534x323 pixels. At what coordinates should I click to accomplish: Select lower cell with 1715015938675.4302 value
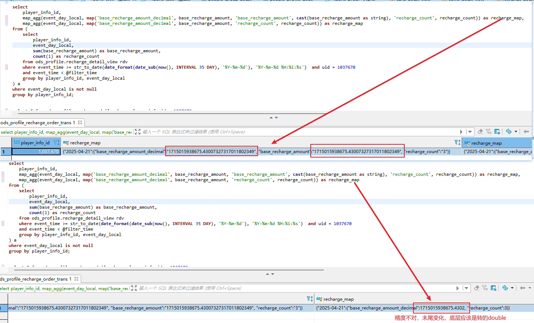[424, 308]
